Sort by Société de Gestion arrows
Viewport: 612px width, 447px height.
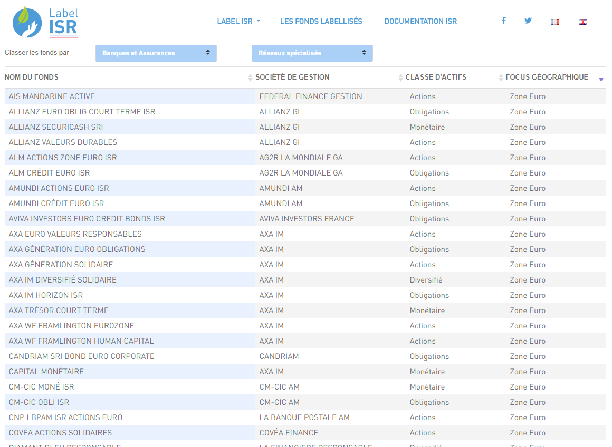400,78
